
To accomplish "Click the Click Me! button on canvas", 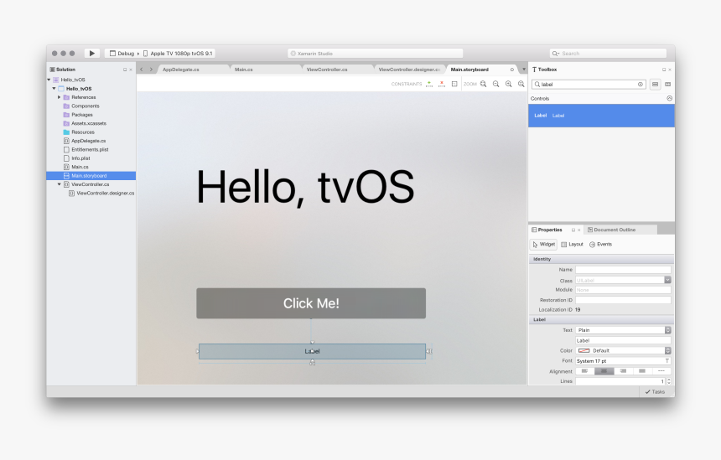I will [311, 303].
